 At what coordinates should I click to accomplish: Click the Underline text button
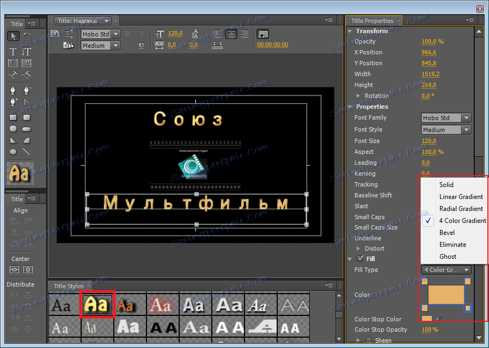click(x=142, y=46)
